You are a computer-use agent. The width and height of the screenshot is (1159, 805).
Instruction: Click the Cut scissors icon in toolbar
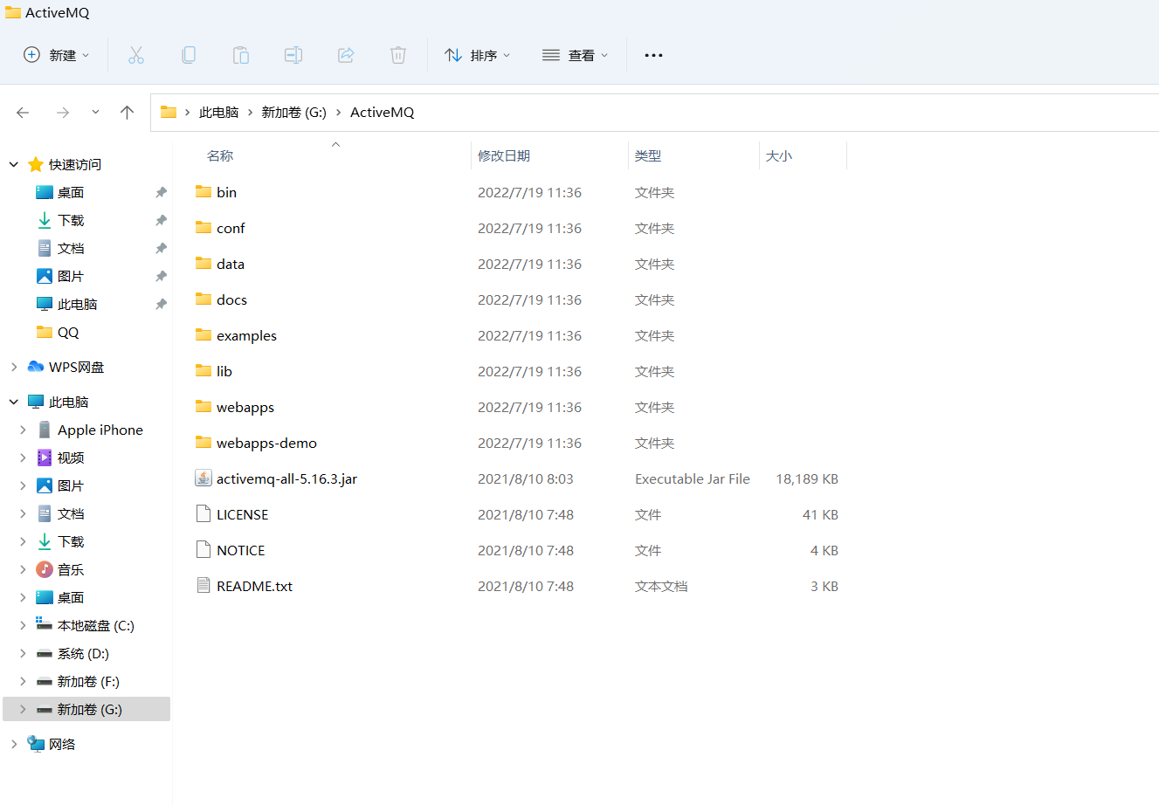click(136, 55)
